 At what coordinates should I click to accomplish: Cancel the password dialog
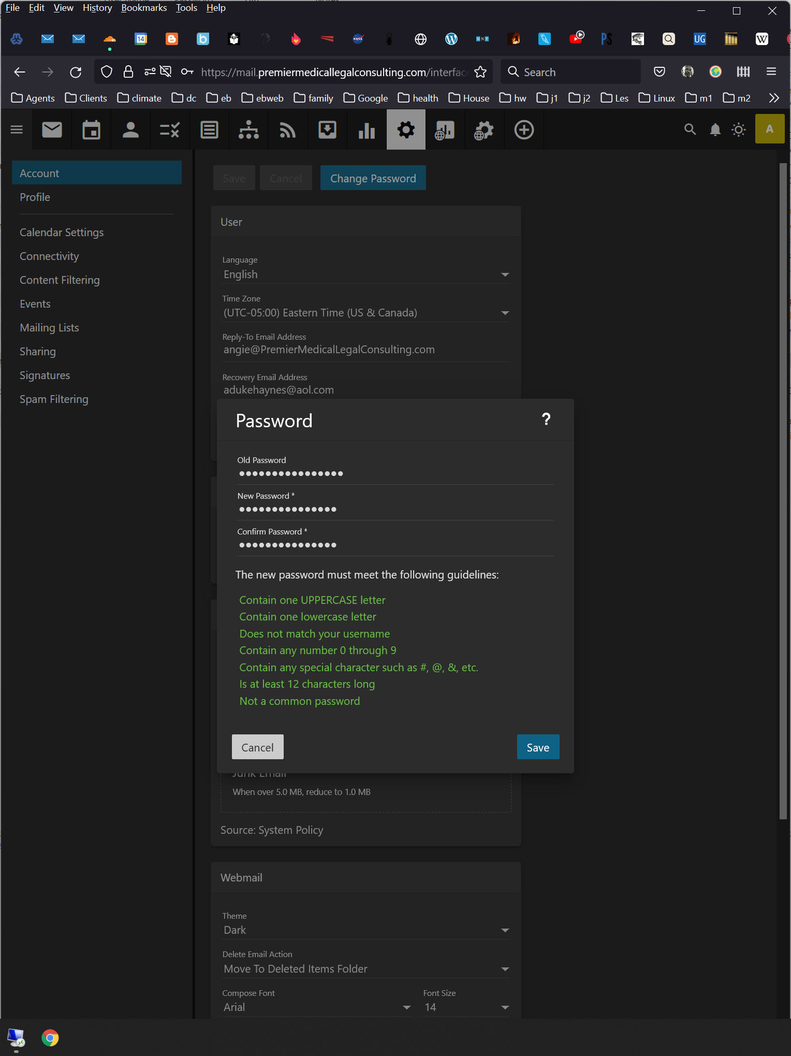[257, 747]
